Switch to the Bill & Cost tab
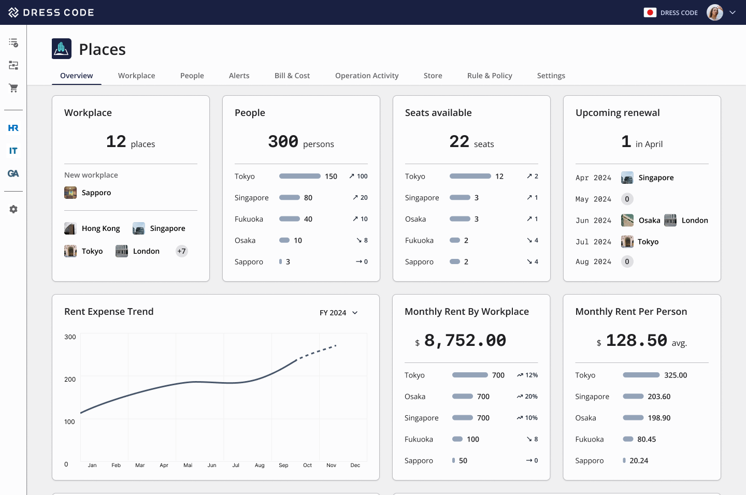This screenshot has height=495, width=746. tap(292, 76)
